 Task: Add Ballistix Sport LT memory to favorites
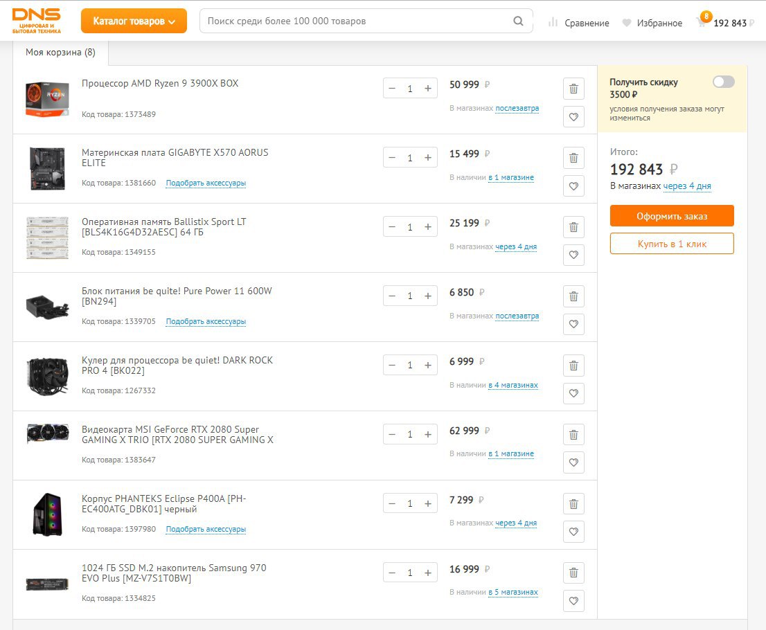point(573,255)
